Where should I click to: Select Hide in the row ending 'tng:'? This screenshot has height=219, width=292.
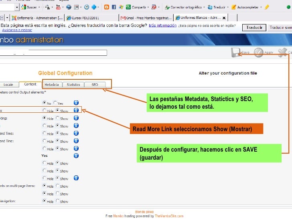(44, 118)
